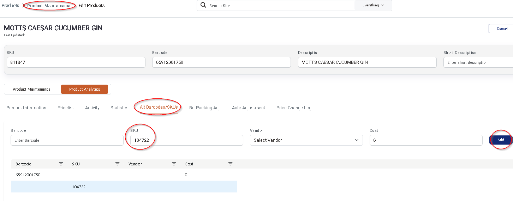Click cost value 0 in first row
The image size is (513, 201).
186,175
